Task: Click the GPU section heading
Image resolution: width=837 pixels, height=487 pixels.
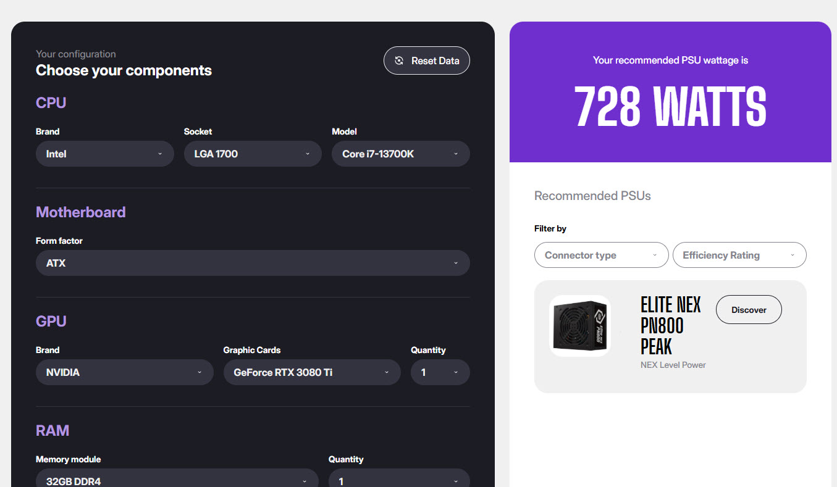Action: (51, 321)
